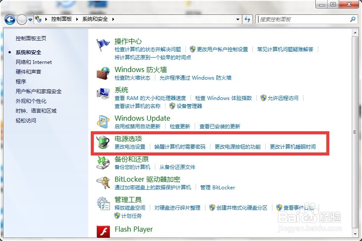
Task: Click 检查更新
Action: (x=180, y=127)
